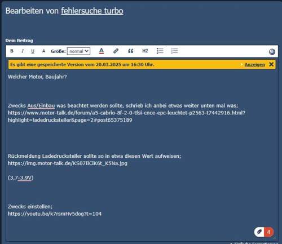282x244 pixels.
Task: Dismiss the yellow saved version notice
Action: tap(271, 64)
